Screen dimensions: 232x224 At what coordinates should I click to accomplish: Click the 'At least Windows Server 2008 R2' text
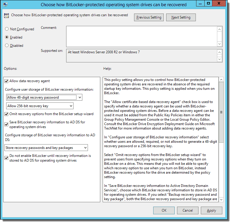coord(104,52)
